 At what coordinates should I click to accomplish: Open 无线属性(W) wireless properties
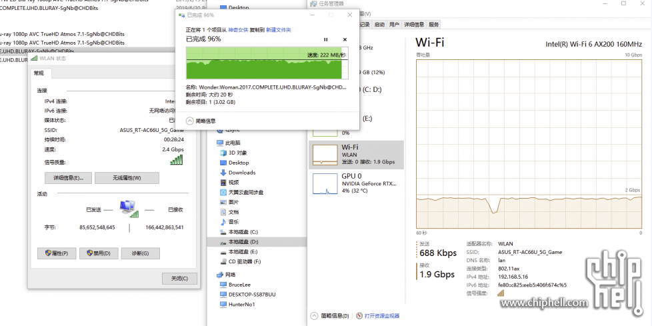127,178
